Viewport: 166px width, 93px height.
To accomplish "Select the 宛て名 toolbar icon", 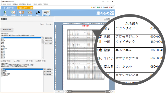I will tap(13, 13).
